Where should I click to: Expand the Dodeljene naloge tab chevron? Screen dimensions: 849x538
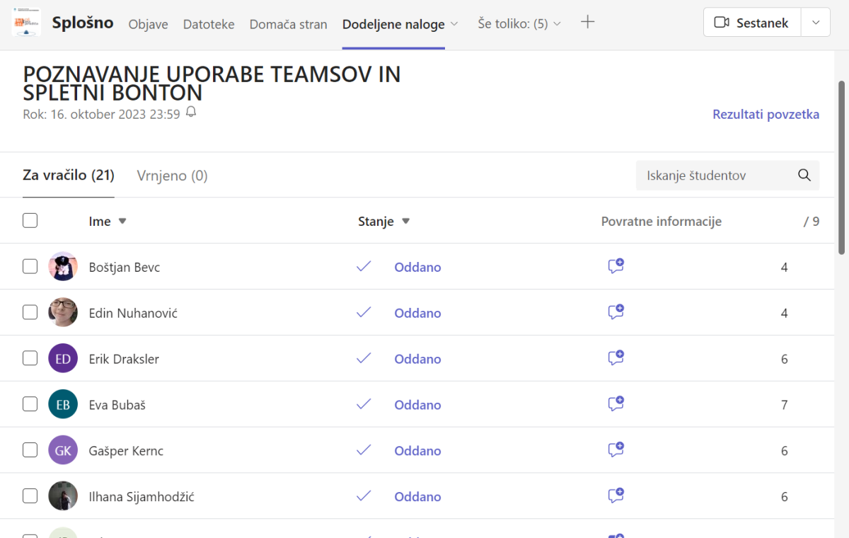[x=454, y=23]
